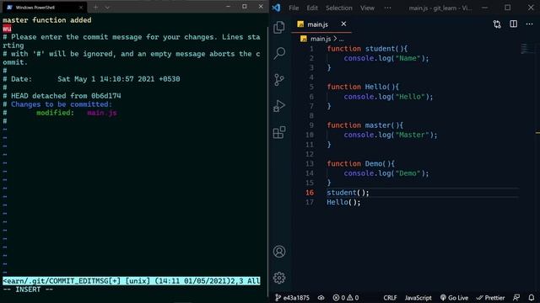Click the VS Code logo icon
The width and height of the screenshot is (540, 303).
point(276,8)
